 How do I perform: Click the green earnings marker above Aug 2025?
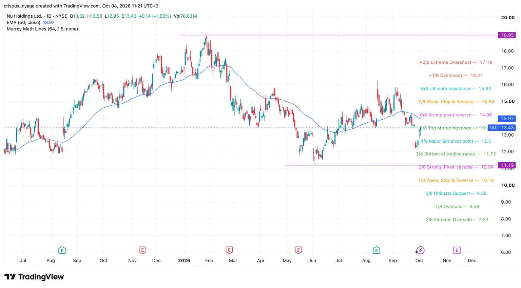(x=62, y=250)
